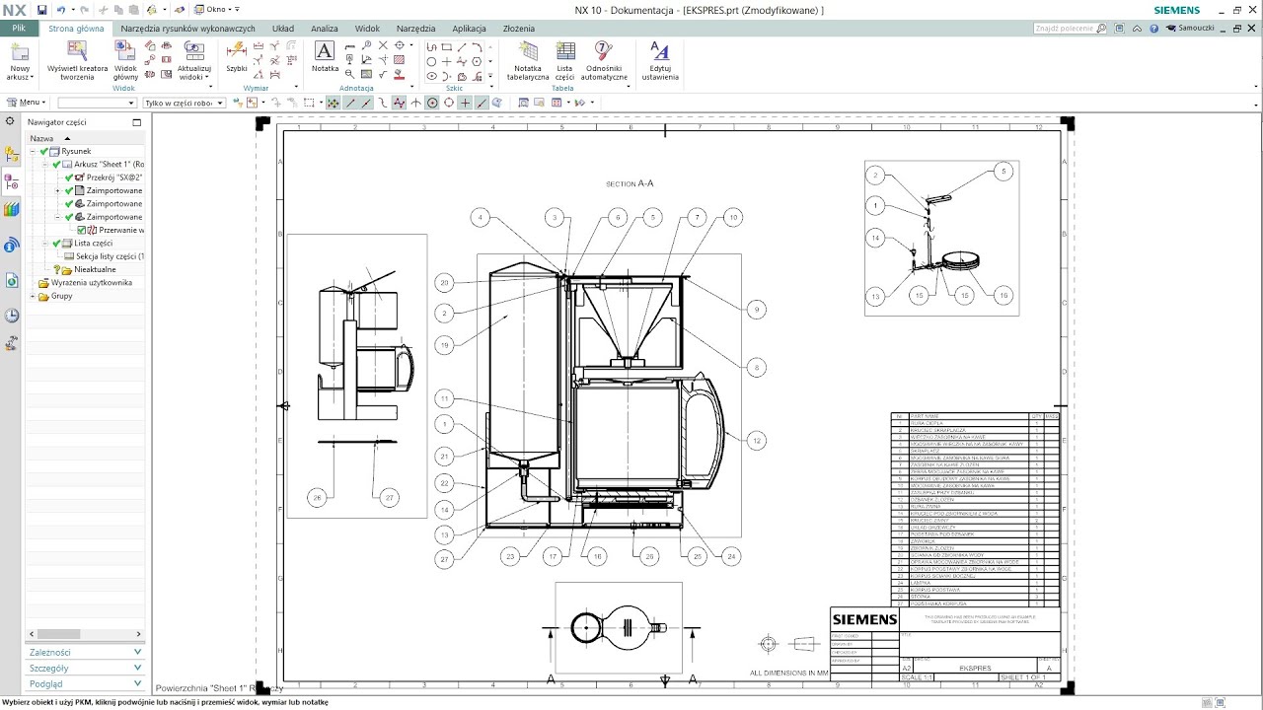
Task: Open the Okno window dropdown
Action: click(x=215, y=9)
